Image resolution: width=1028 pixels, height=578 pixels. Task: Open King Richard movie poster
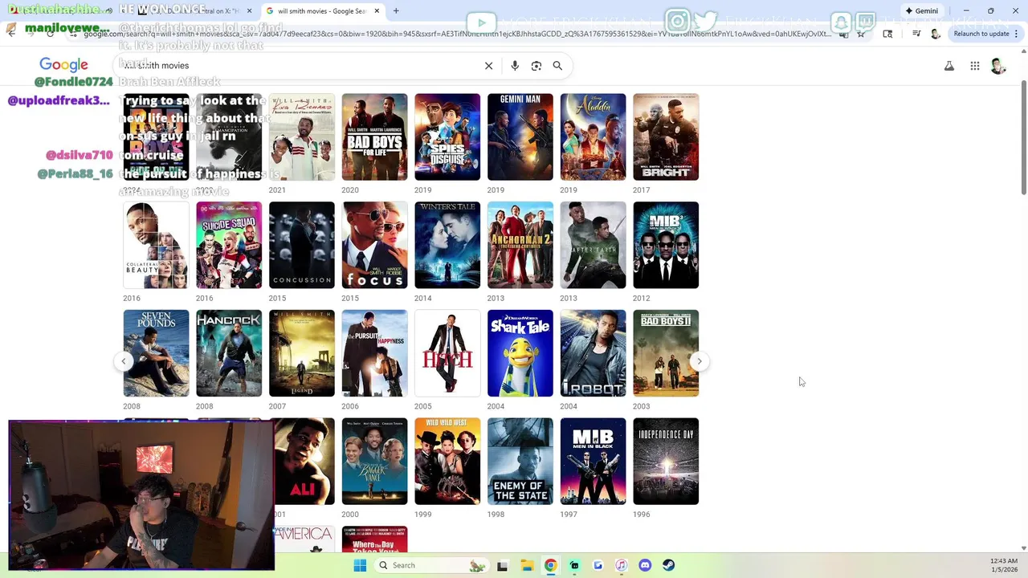pos(302,137)
